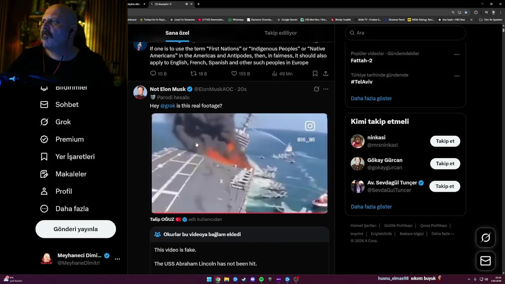Image resolution: width=505 pixels, height=284 pixels.
Task: Open Hizmet Şartları footer link
Action: pyautogui.click(x=363, y=226)
